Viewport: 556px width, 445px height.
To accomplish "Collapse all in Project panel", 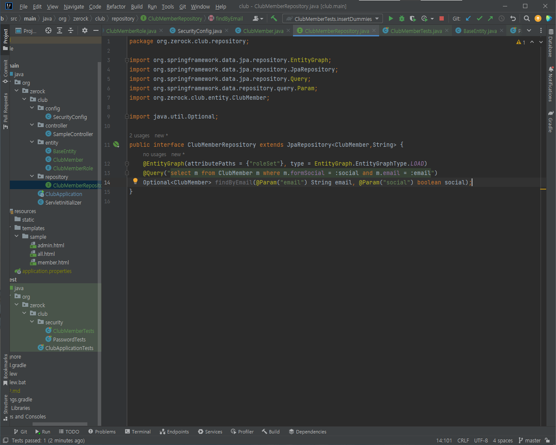I will click(x=71, y=30).
